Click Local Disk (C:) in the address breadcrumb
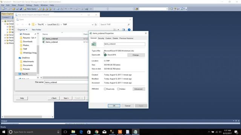 click(x=53, y=24)
